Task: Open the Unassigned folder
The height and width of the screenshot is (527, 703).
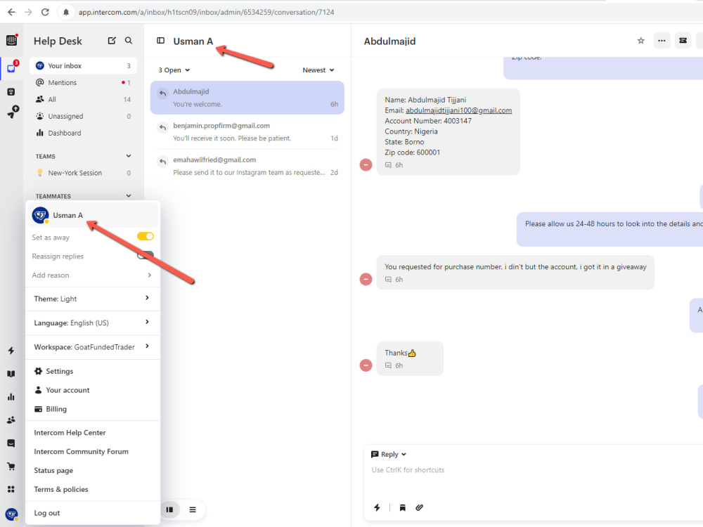Action: coord(84,116)
